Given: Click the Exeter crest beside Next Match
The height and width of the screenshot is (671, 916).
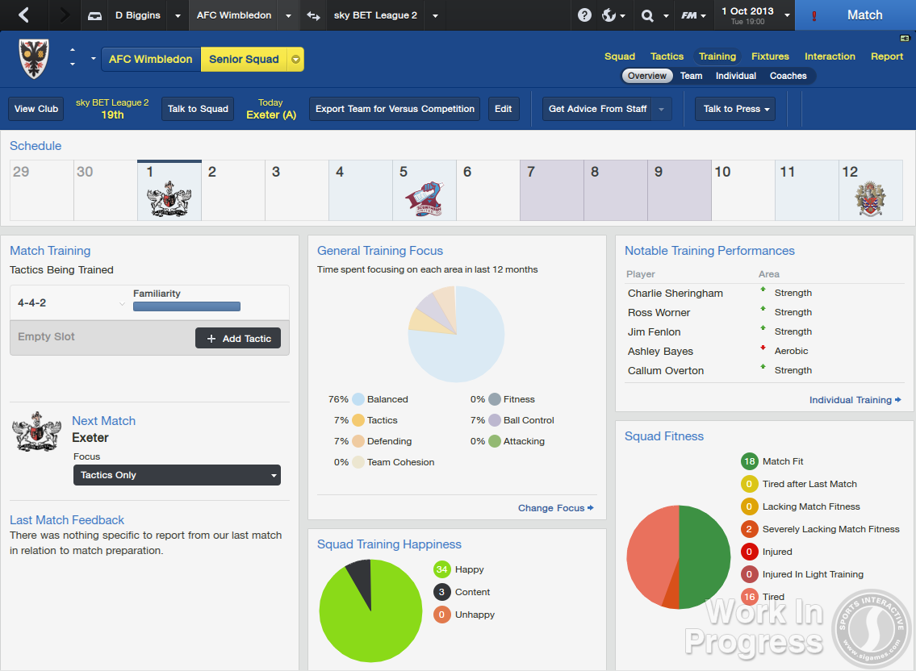Looking at the screenshot, I should [36, 431].
